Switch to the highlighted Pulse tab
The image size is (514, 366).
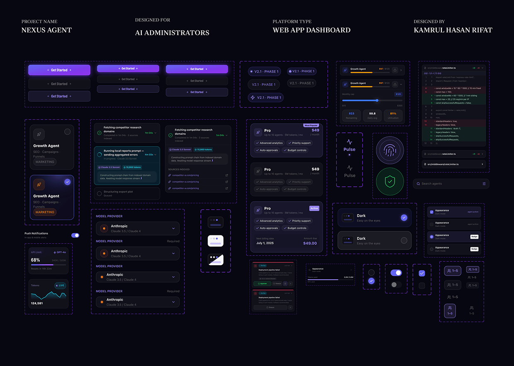[349, 146]
